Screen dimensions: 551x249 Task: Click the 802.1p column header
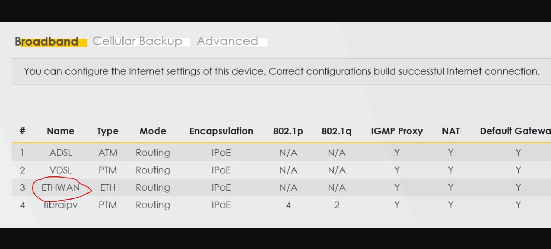tap(288, 131)
